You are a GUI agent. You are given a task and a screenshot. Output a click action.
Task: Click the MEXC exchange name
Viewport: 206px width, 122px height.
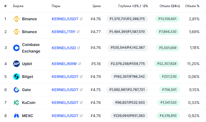pyautogui.click(x=28, y=116)
